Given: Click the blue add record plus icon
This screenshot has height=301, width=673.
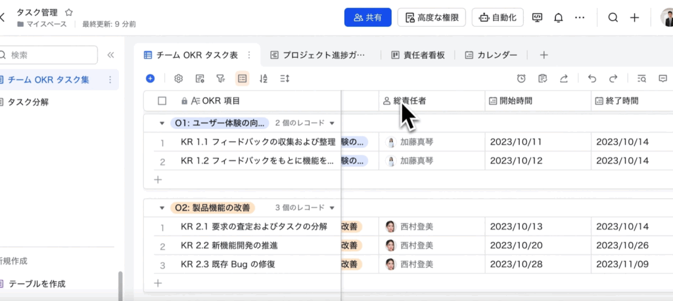Looking at the screenshot, I should (151, 78).
